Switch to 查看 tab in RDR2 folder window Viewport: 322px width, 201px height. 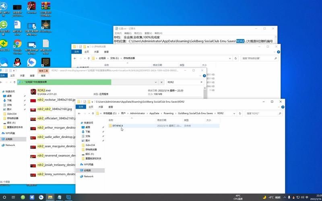click(x=111, y=107)
